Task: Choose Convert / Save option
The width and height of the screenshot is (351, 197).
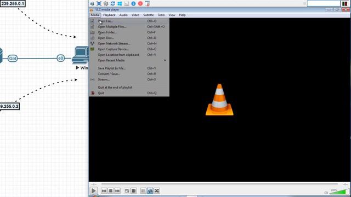Action: pos(129,74)
